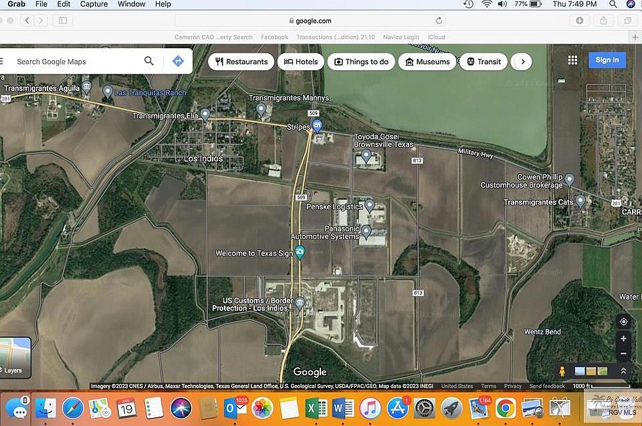Open the Cameron CAD Property Search bookmark
This screenshot has width=642, height=426.
tap(213, 37)
